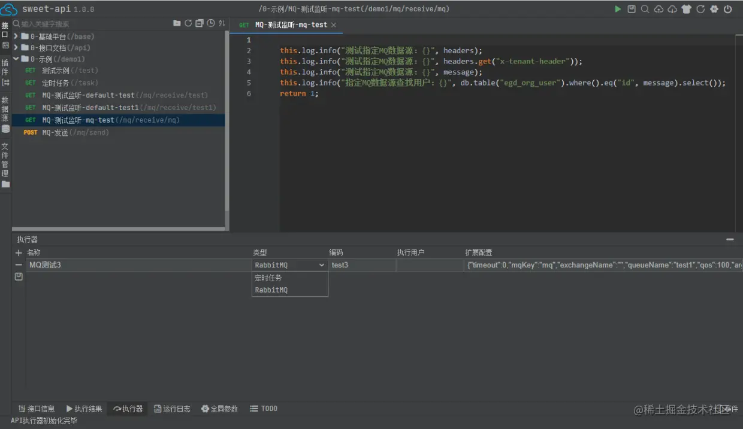Click the sweet-api cloud logo

click(9, 10)
